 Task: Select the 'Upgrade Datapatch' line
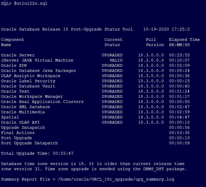tap(23, 127)
